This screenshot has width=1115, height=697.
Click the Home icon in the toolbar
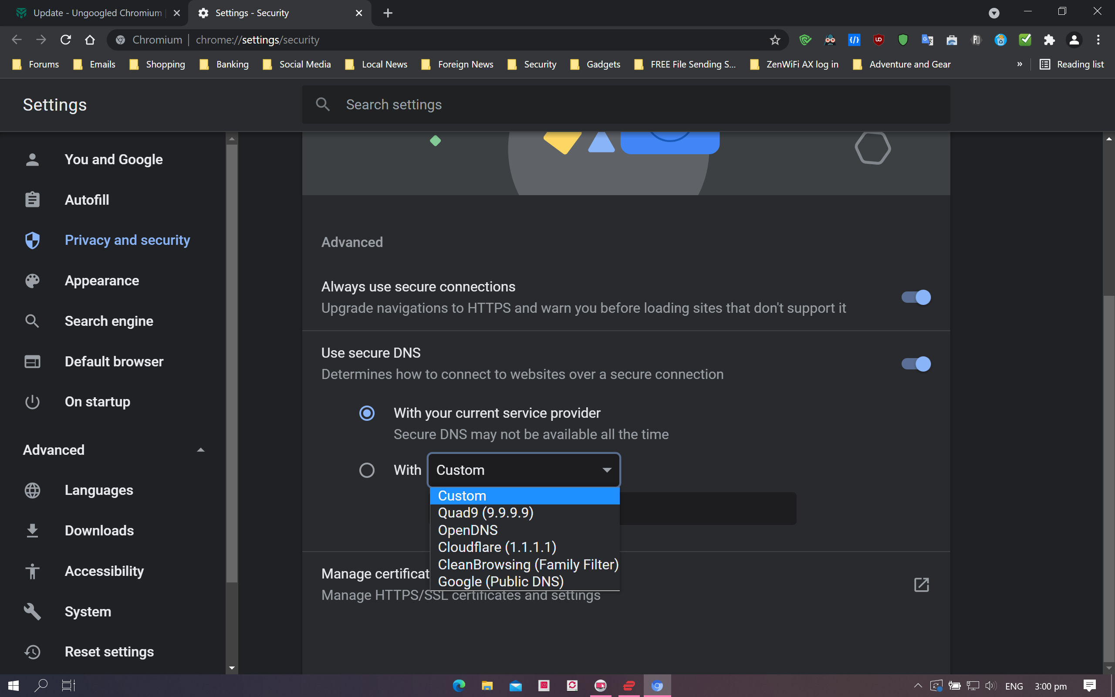(90, 40)
